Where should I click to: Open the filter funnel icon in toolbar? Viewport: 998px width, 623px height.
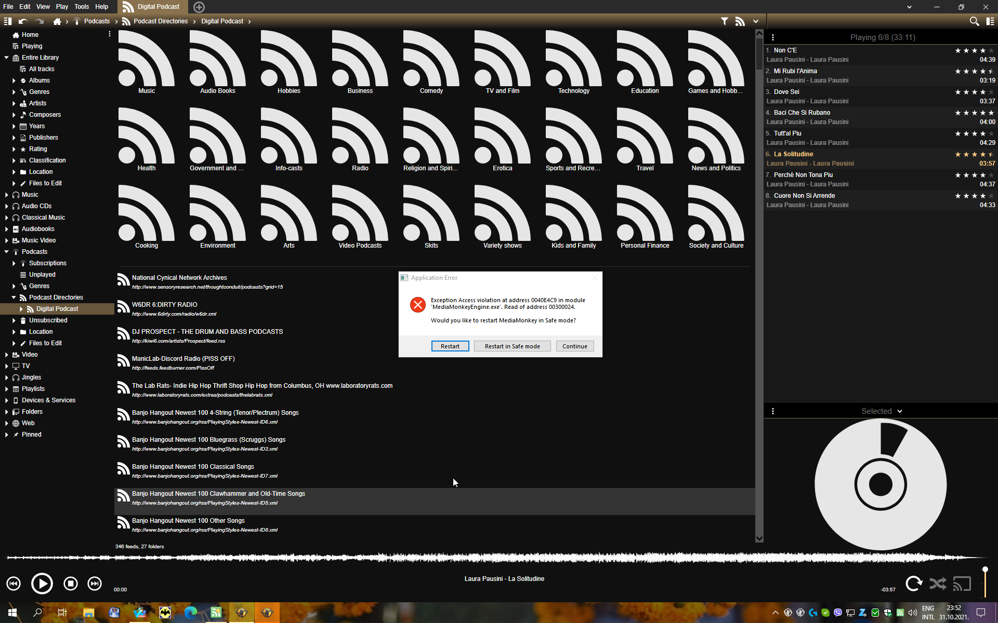(x=724, y=21)
